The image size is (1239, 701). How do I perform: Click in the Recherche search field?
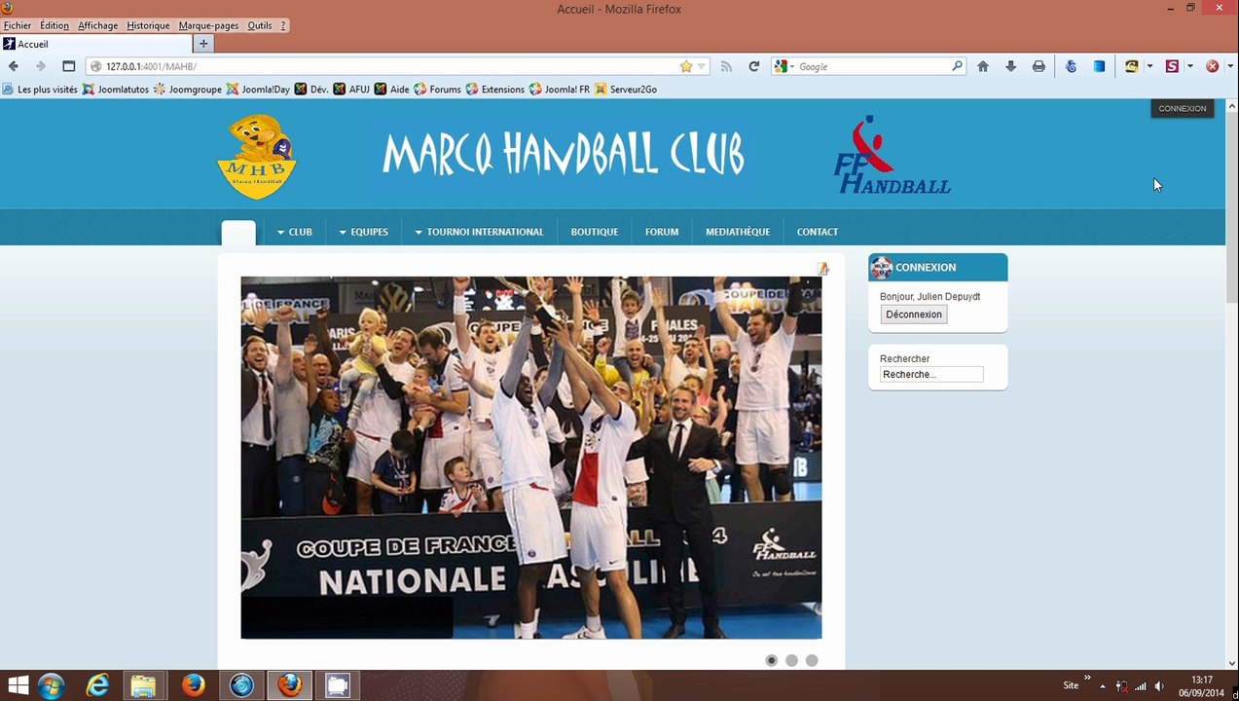pos(931,375)
